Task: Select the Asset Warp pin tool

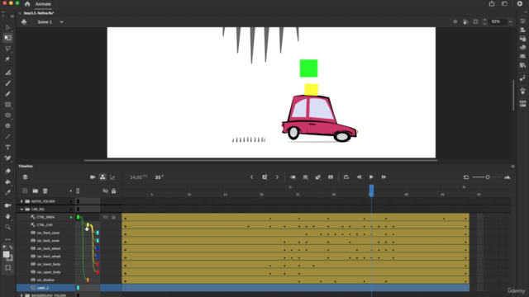Action: point(7,59)
